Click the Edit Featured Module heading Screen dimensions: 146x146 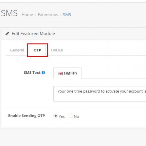click(33, 34)
